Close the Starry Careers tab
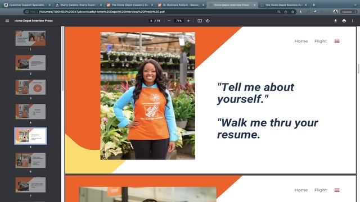The image size is (360, 202). [101, 5]
